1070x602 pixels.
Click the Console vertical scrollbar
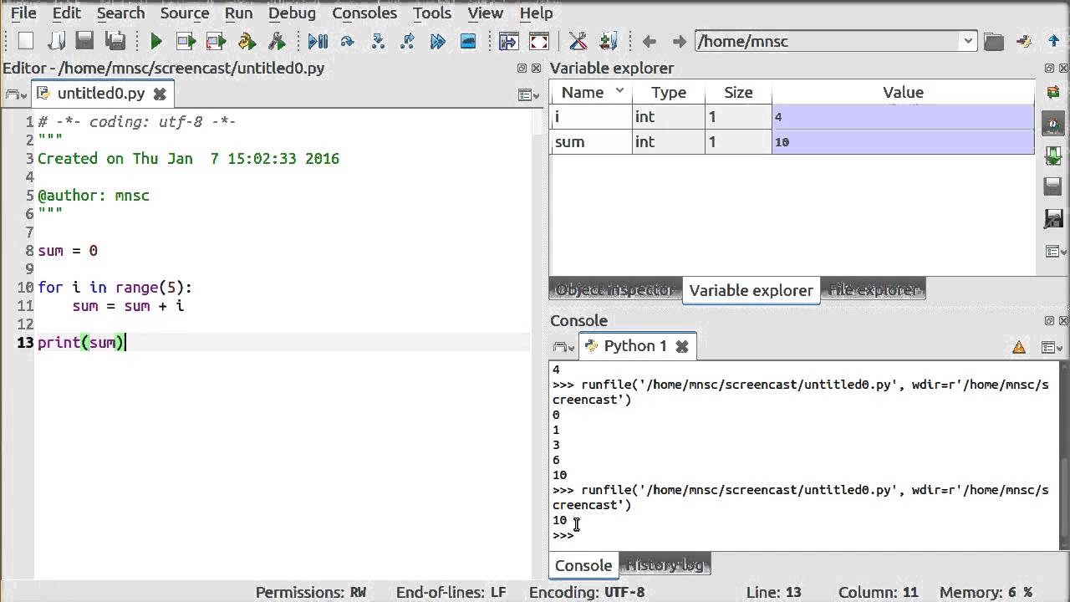pos(1063,456)
